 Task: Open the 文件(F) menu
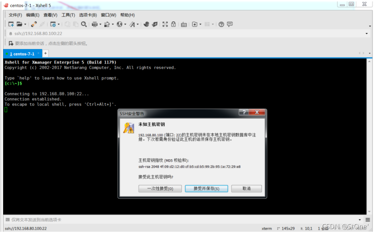[15, 15]
